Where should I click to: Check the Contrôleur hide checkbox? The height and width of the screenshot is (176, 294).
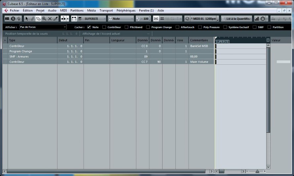[x=104, y=27]
